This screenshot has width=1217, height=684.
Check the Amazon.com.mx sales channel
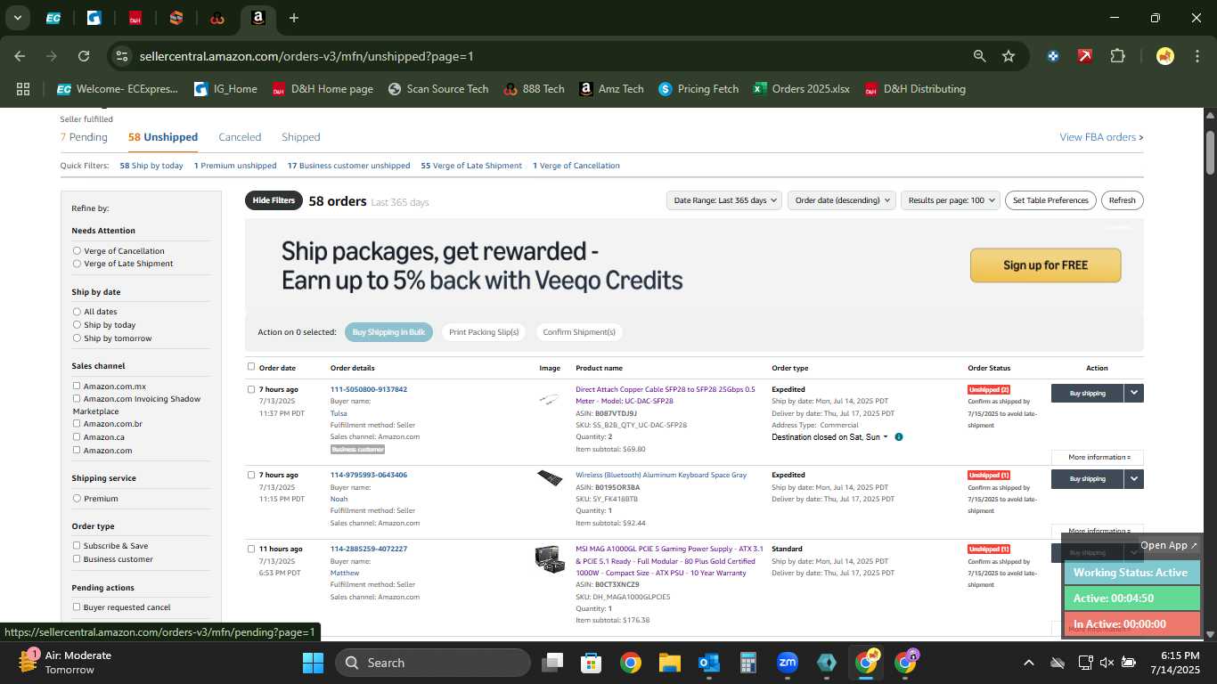77,386
